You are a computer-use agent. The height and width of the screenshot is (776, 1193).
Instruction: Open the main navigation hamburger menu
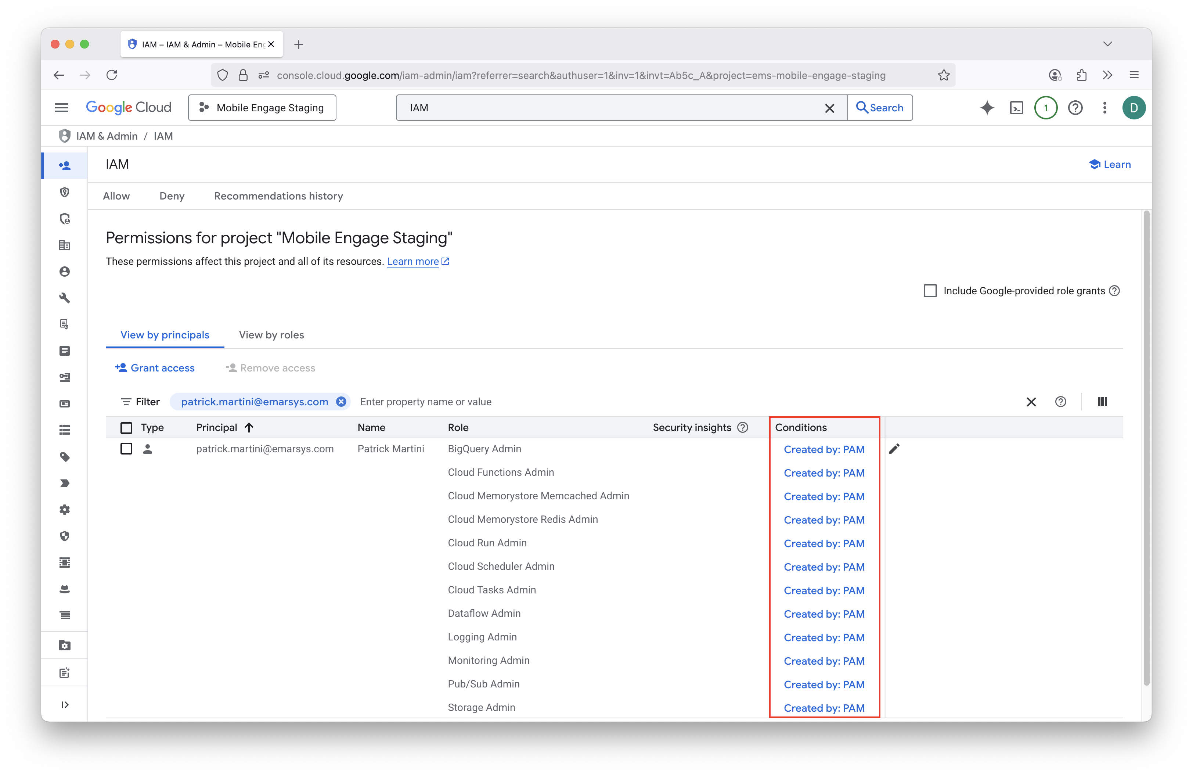coord(62,108)
